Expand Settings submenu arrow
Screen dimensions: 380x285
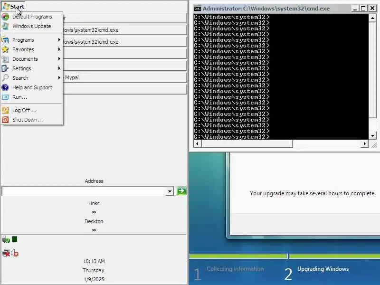(x=59, y=68)
